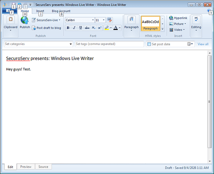
Task: Click the Clear formatting icon
Action: tap(110, 20)
